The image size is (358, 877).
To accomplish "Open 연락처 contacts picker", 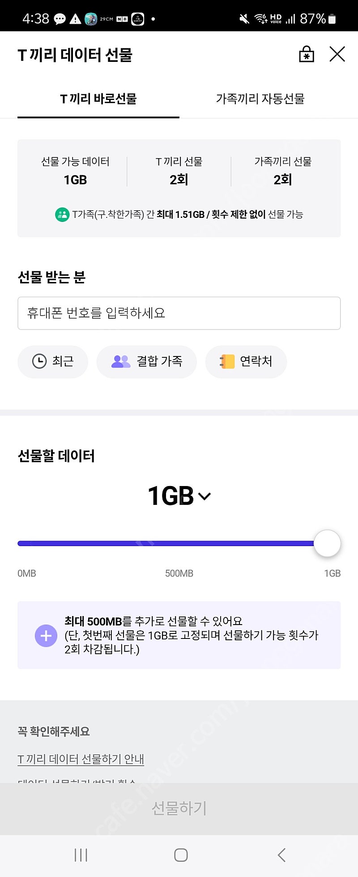I will click(x=246, y=361).
